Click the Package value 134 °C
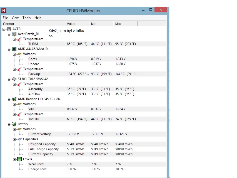Screen dimensions: 237x178 tap(78, 74)
